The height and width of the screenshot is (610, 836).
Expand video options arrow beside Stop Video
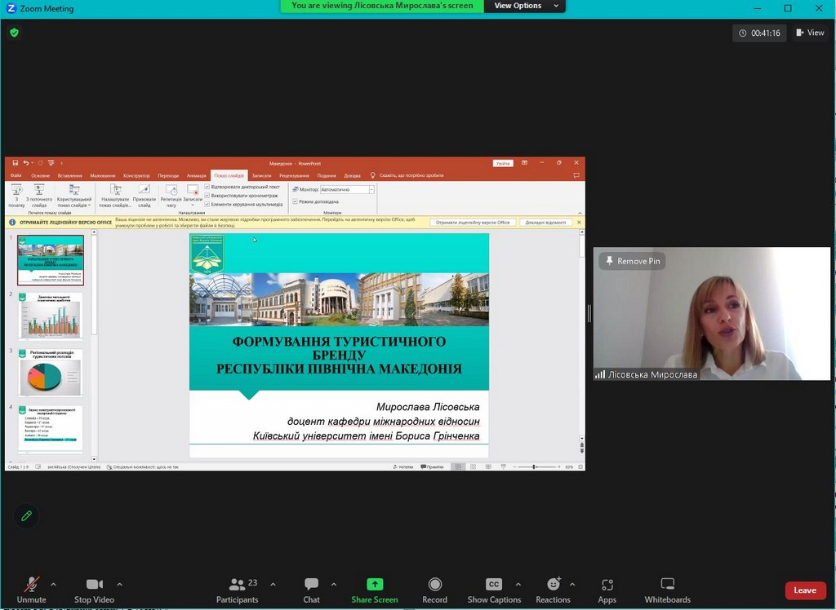point(120,585)
